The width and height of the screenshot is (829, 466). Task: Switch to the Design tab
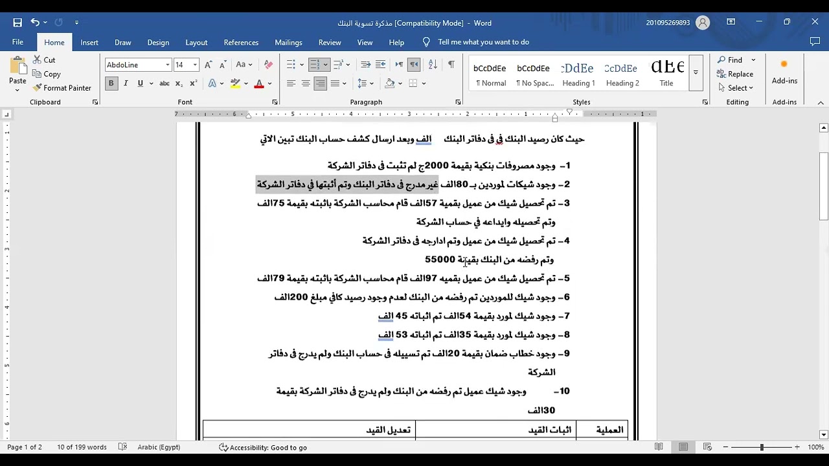point(158,42)
